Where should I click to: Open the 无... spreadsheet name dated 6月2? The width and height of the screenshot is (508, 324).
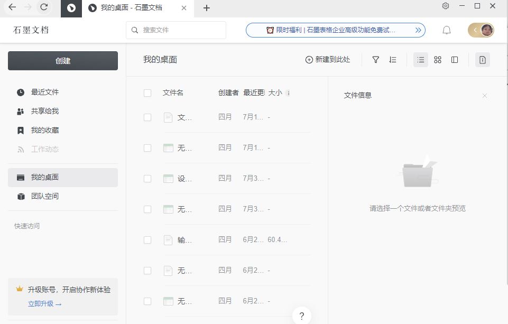click(x=184, y=301)
